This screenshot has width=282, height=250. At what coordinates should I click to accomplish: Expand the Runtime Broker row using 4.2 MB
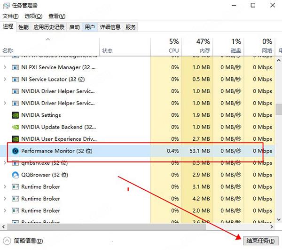(x=5, y=199)
